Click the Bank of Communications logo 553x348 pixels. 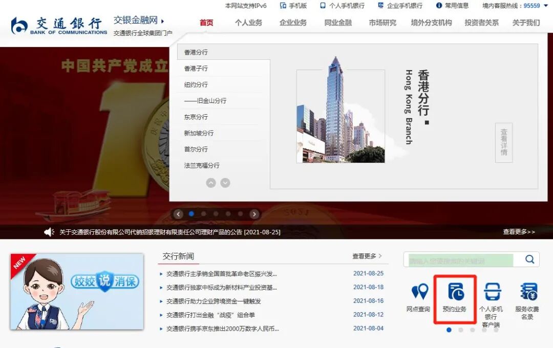(x=59, y=26)
